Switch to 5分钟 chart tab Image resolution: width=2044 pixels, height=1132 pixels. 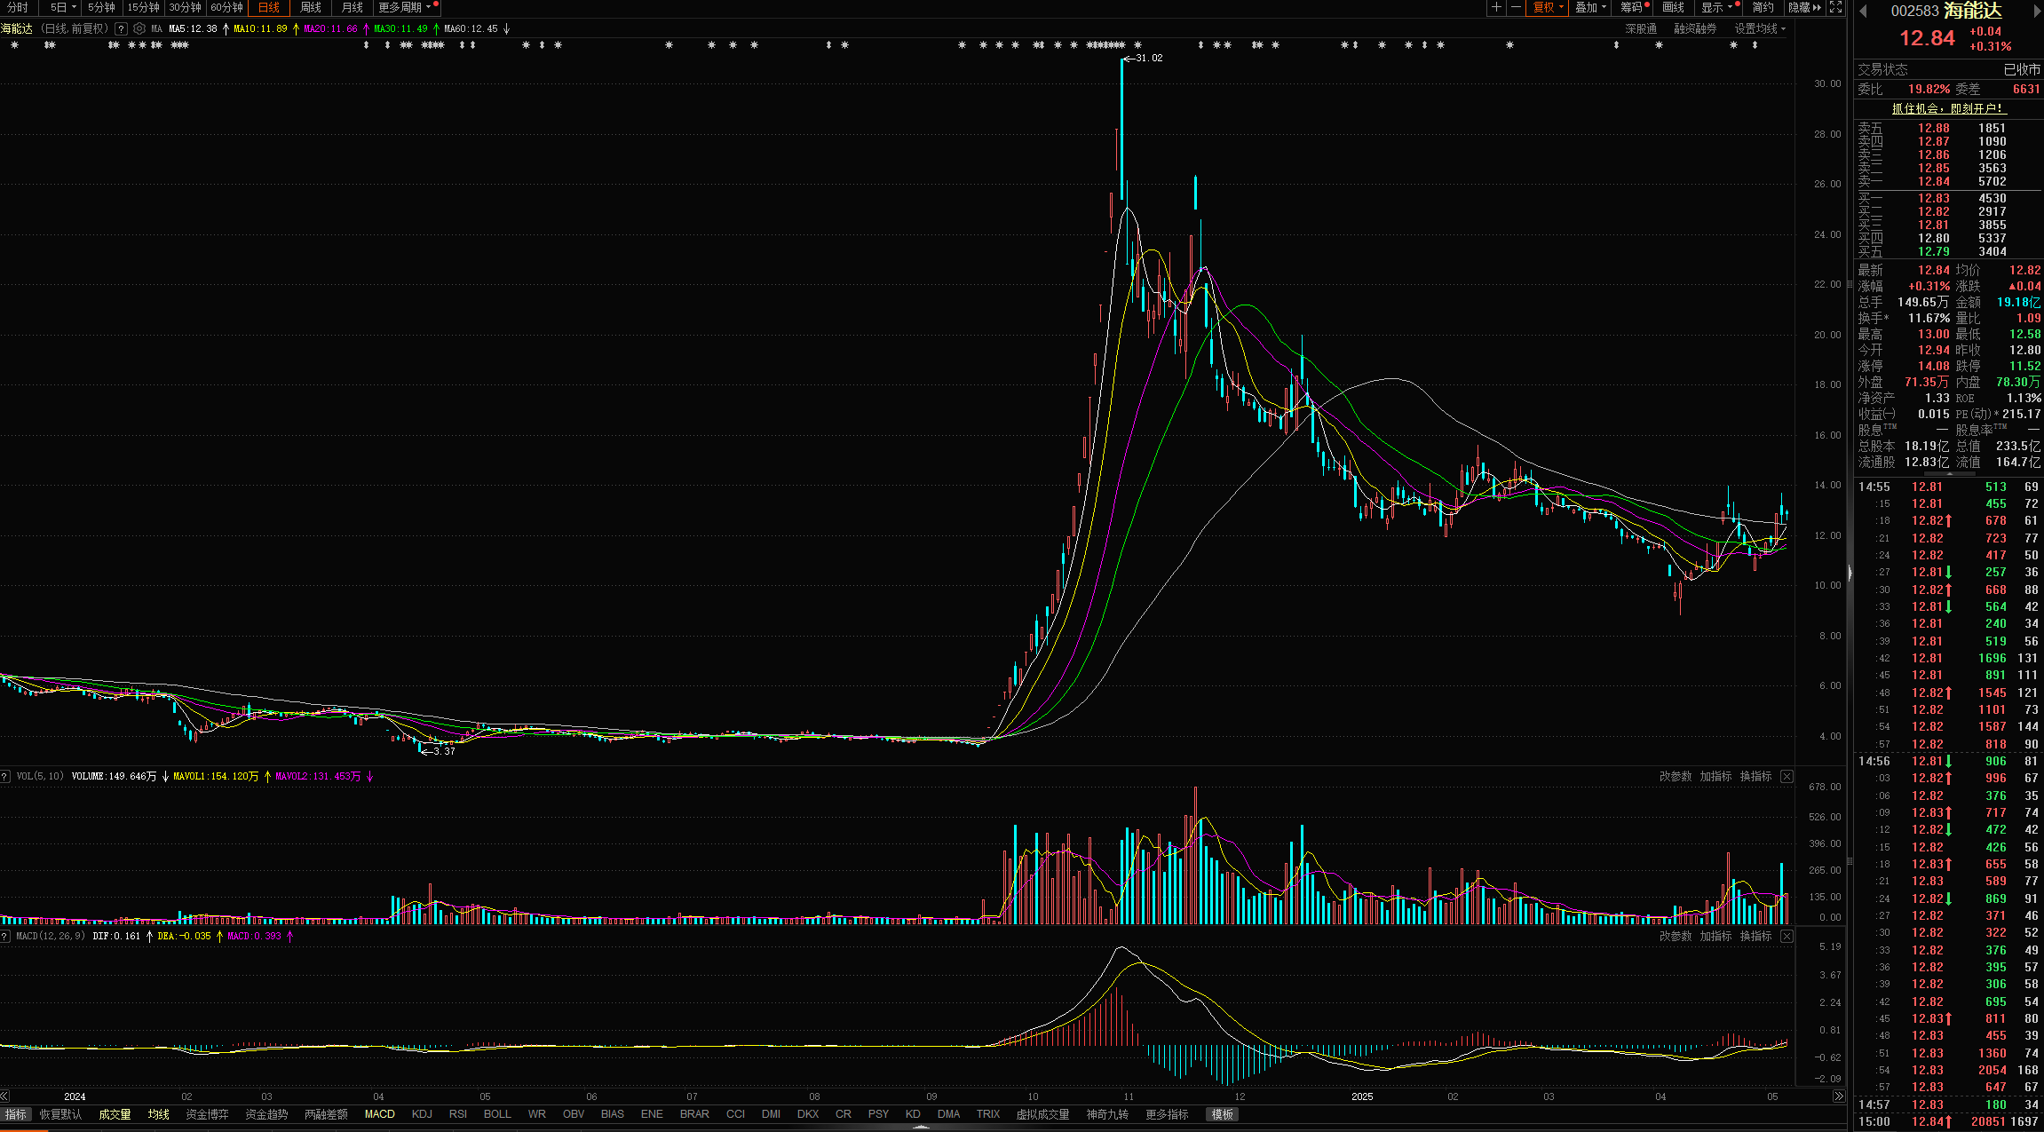coord(101,7)
